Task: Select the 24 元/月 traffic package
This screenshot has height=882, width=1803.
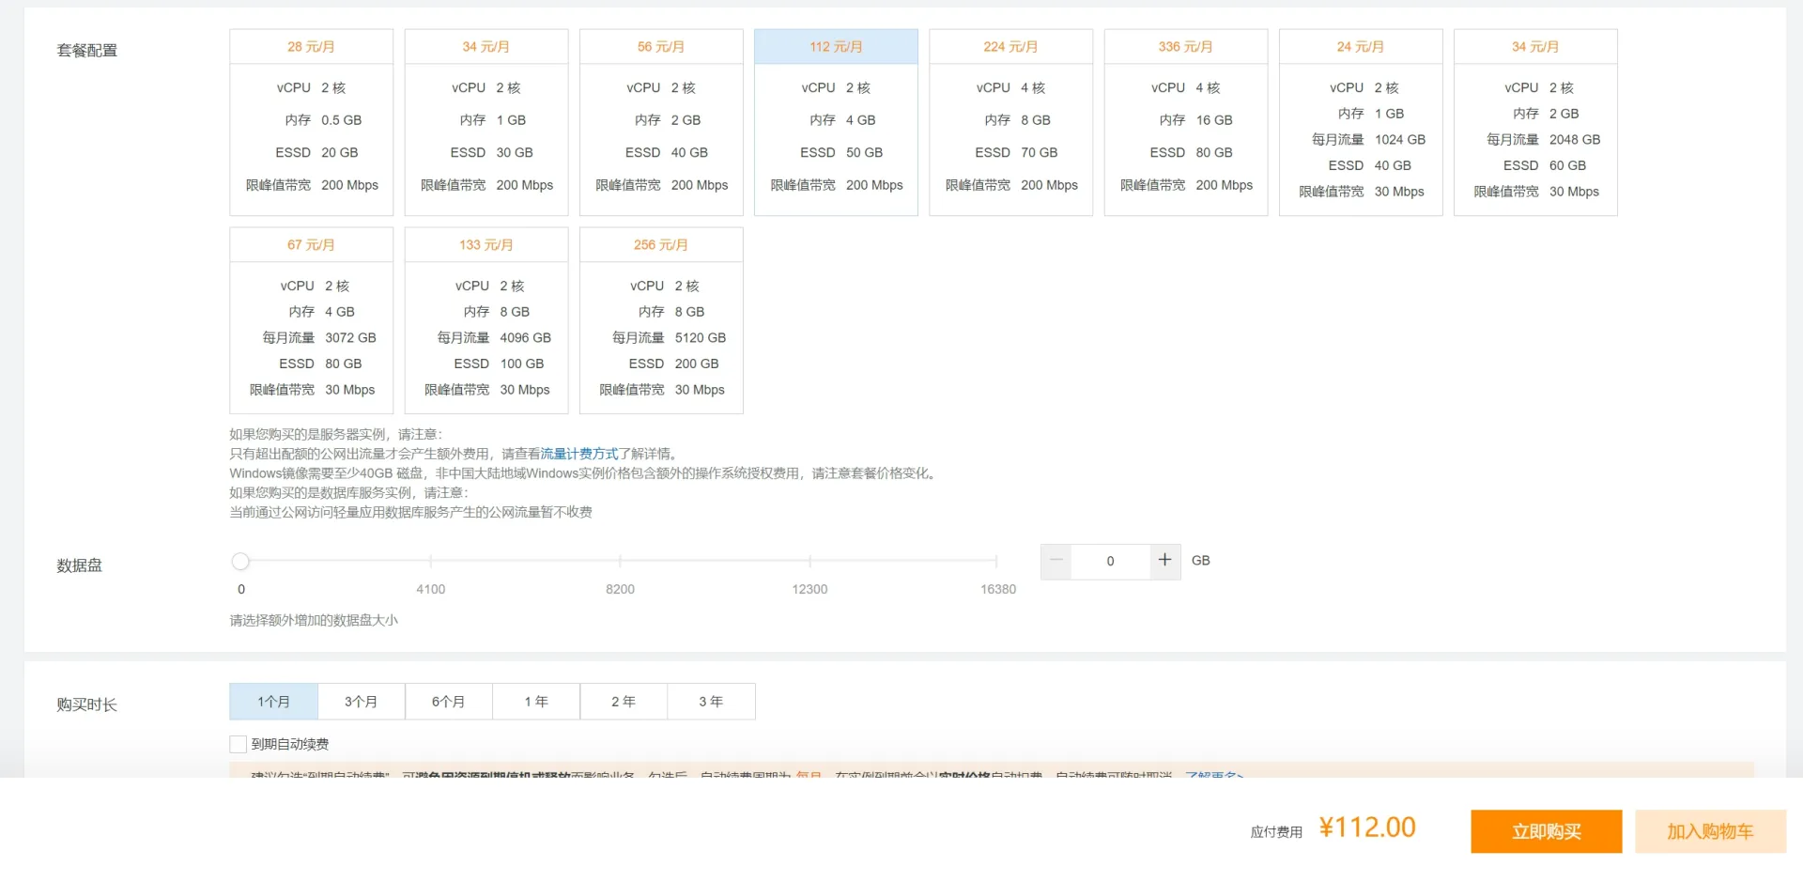Action: [1361, 122]
